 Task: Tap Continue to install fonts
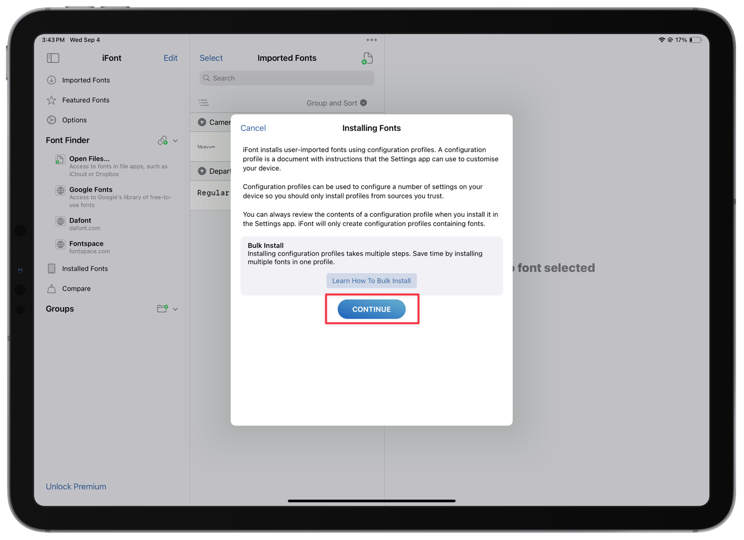[x=372, y=309]
